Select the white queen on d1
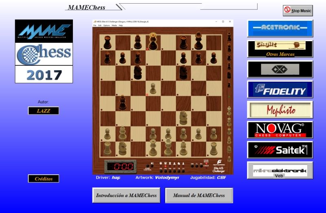This screenshot has height=213, width=326. tap(153, 148)
